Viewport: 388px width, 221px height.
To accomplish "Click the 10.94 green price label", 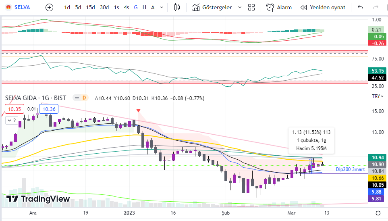I will click(378, 158).
